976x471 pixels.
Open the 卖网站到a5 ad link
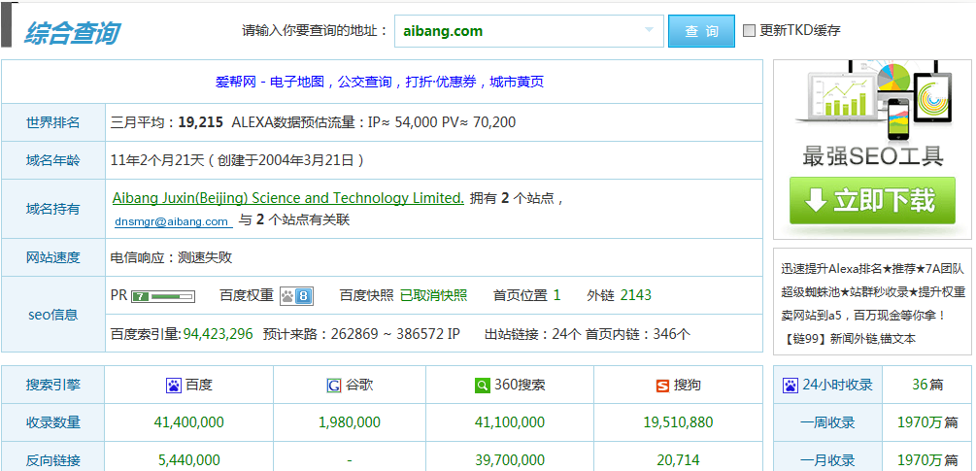[864, 316]
